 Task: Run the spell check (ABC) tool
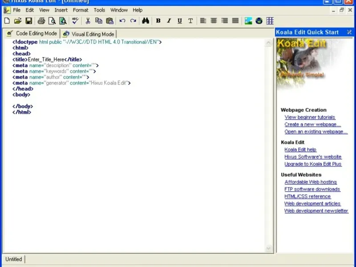pos(75,20)
